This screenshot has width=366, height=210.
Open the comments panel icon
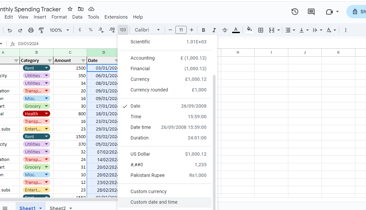[311, 12]
